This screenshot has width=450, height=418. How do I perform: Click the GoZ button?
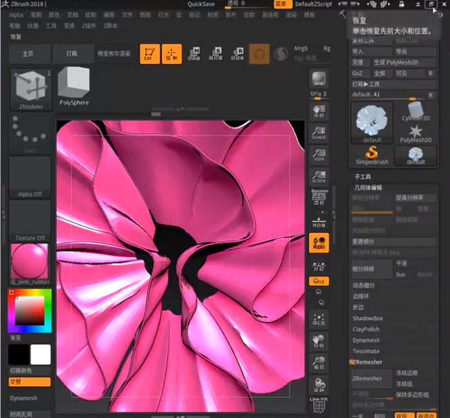pos(361,73)
